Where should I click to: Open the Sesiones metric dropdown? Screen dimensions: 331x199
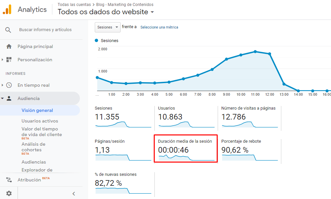pos(108,27)
